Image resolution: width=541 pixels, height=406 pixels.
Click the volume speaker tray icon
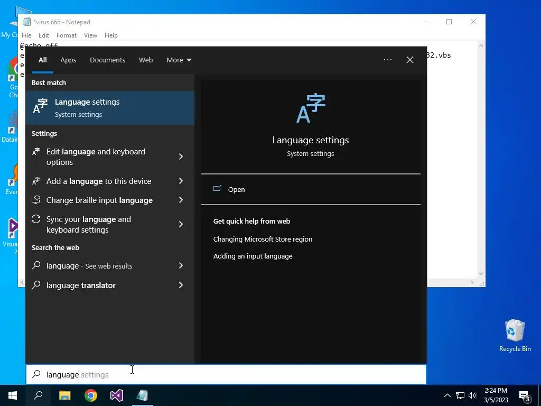pyautogui.click(x=472, y=395)
